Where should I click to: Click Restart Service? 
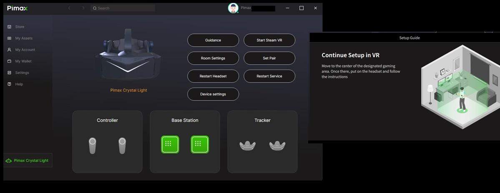click(269, 76)
